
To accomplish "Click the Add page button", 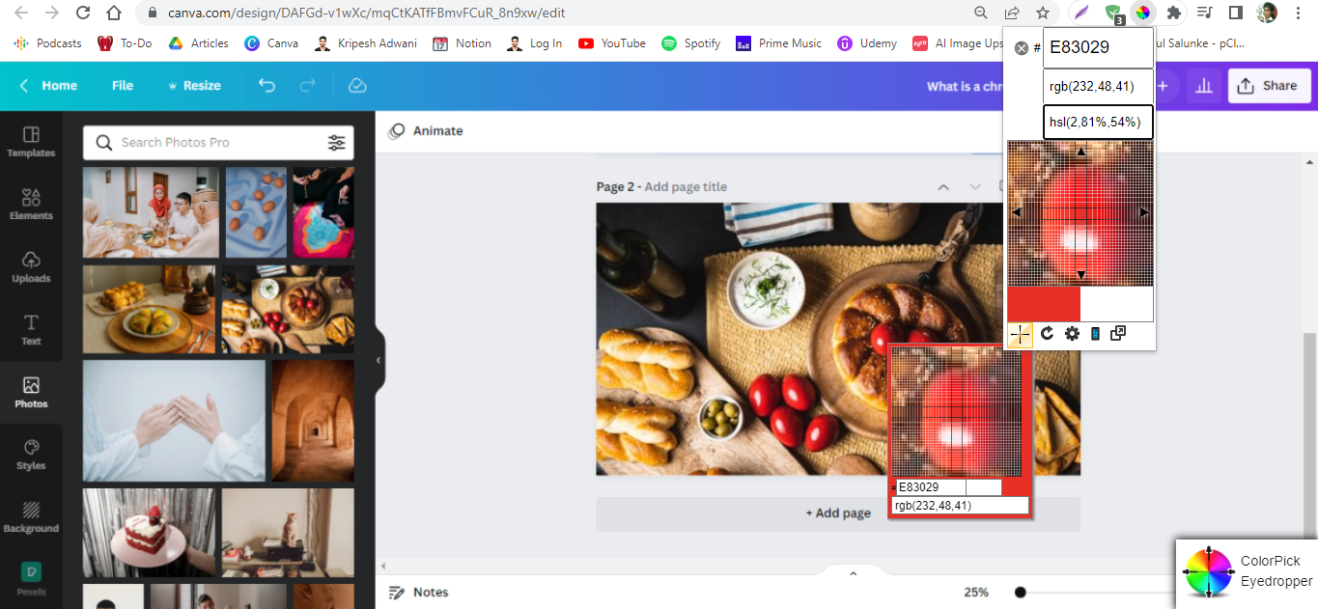I will click(838, 513).
